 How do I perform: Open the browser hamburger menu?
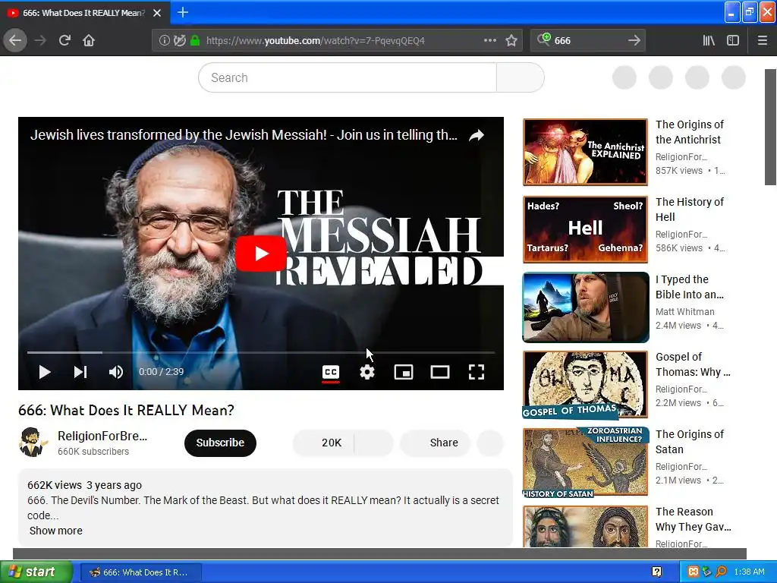pyautogui.click(x=762, y=40)
